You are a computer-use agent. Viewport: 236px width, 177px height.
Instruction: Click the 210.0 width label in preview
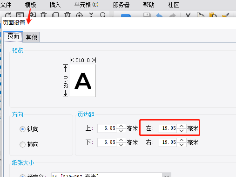tap(82, 60)
